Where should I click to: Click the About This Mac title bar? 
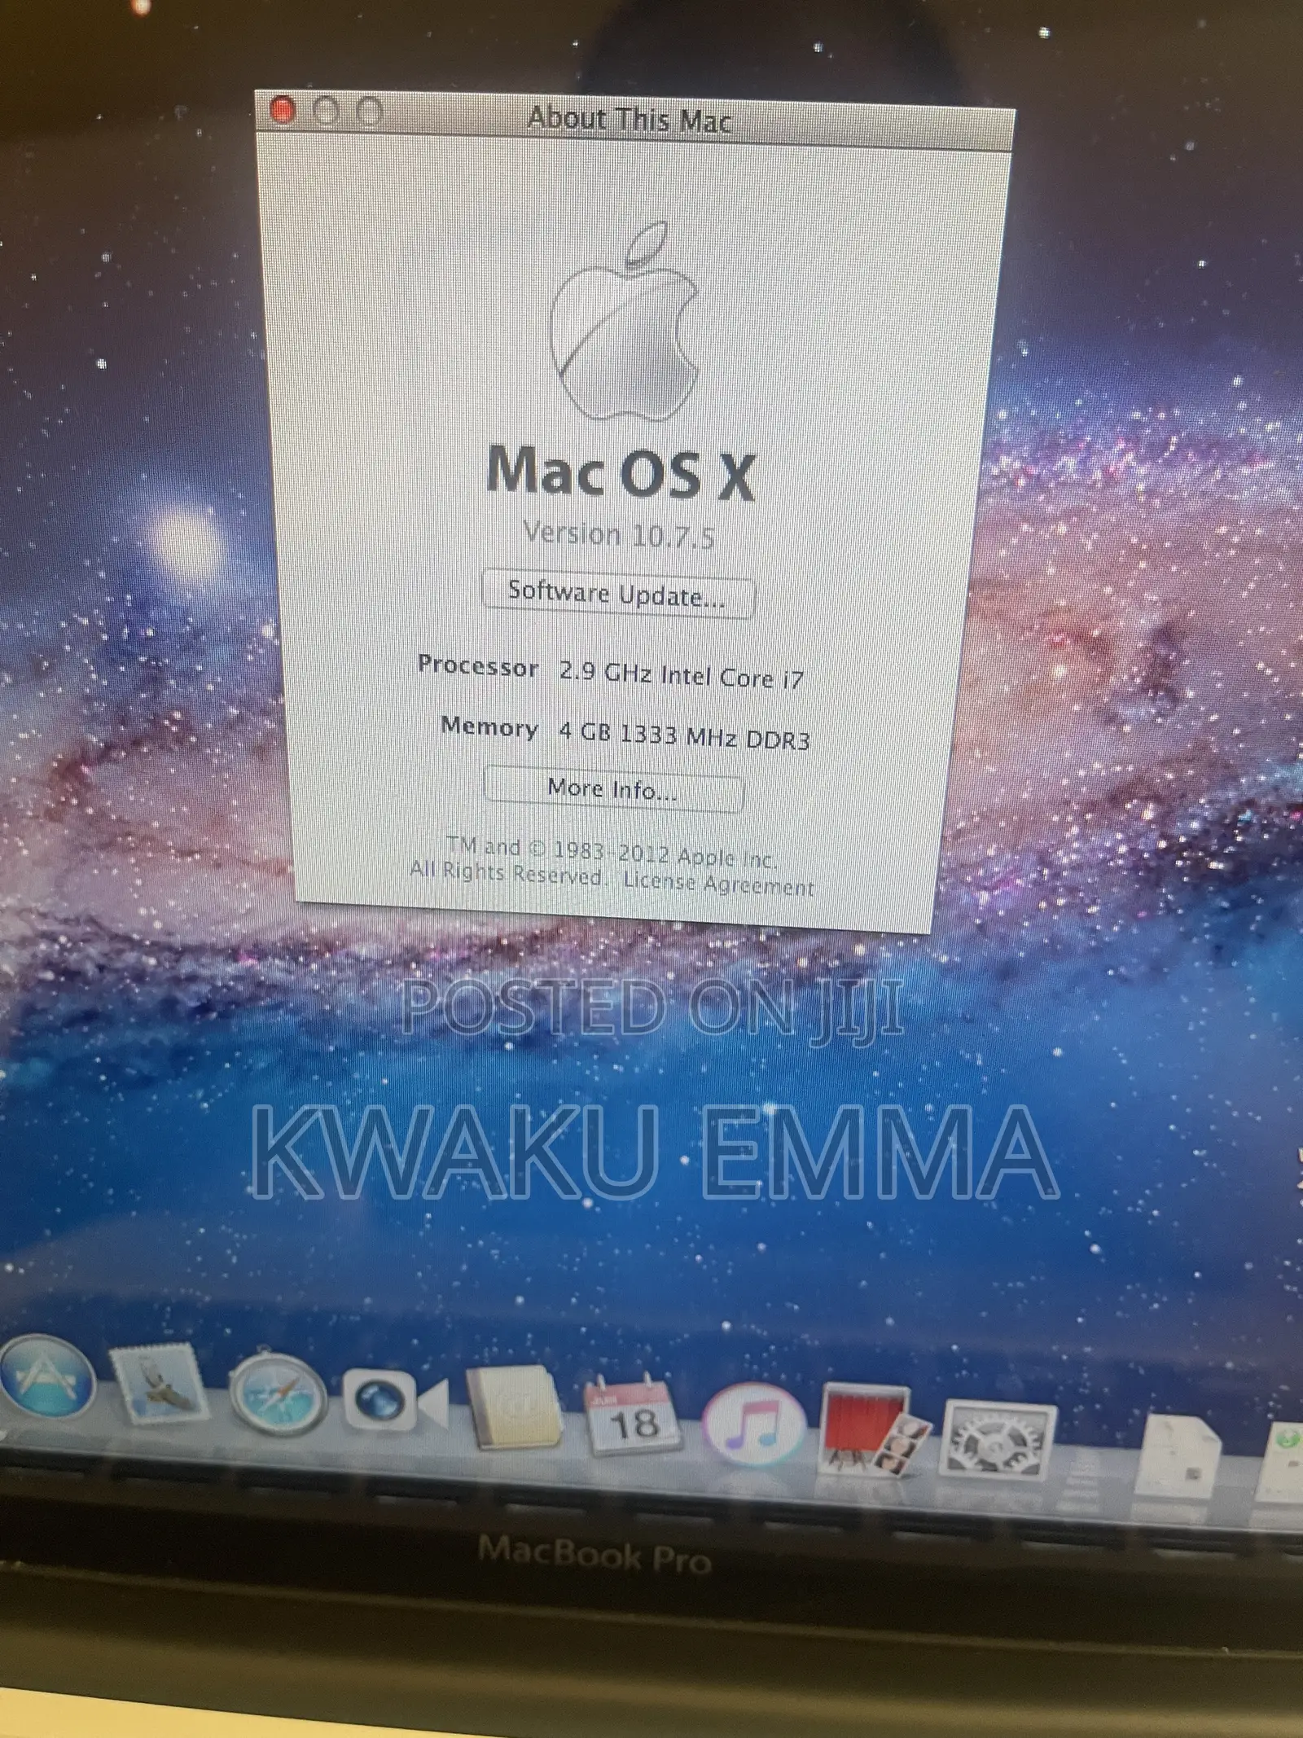pyautogui.click(x=635, y=120)
